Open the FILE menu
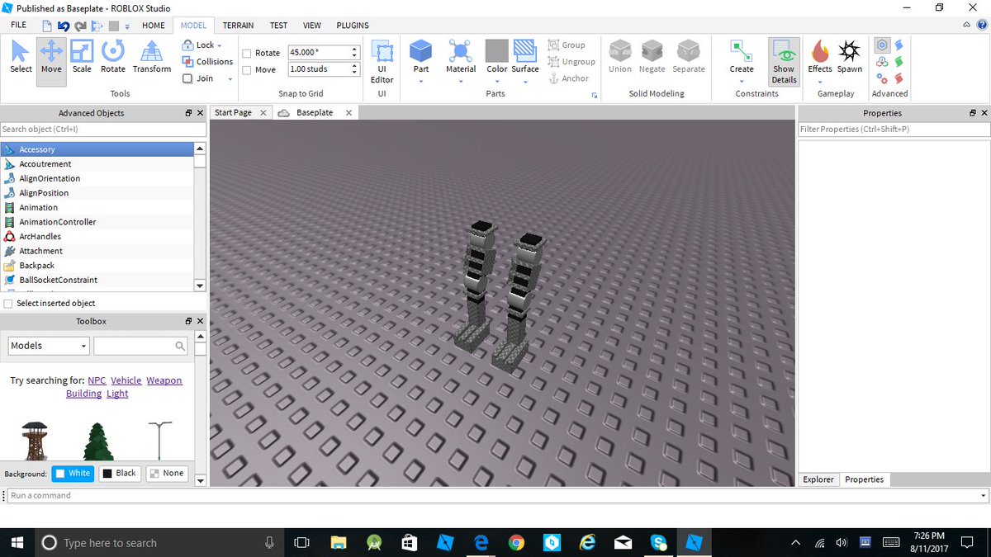 [18, 26]
